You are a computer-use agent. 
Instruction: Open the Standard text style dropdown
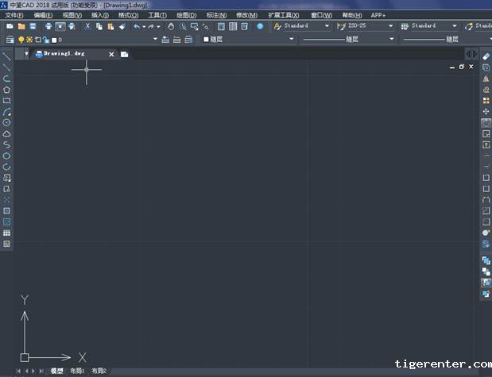pos(307,26)
